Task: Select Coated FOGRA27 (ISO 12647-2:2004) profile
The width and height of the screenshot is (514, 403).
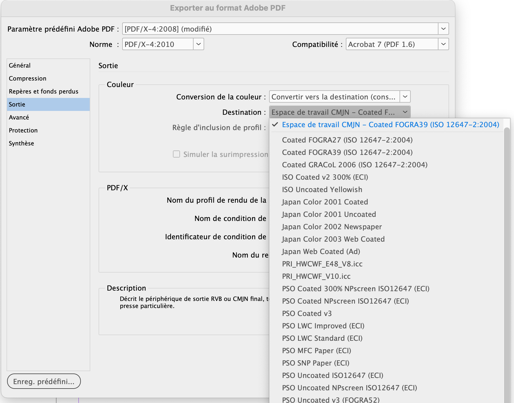Action: click(348, 140)
